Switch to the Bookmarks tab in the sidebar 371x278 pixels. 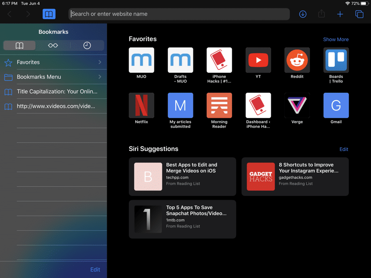[x=19, y=45]
